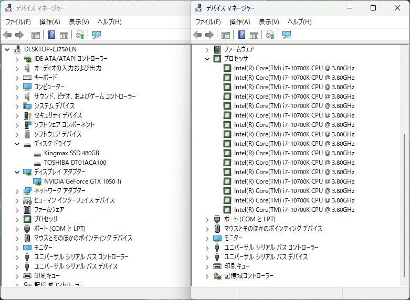Viewport: 410px width, 300px height.
Task: Click show/hide console tree icon in right window
Action: click(226, 35)
